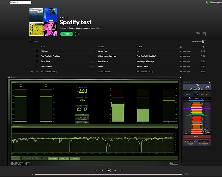Toggle the Sound Field panel
The width and height of the screenshot is (222, 177).
coord(64,158)
